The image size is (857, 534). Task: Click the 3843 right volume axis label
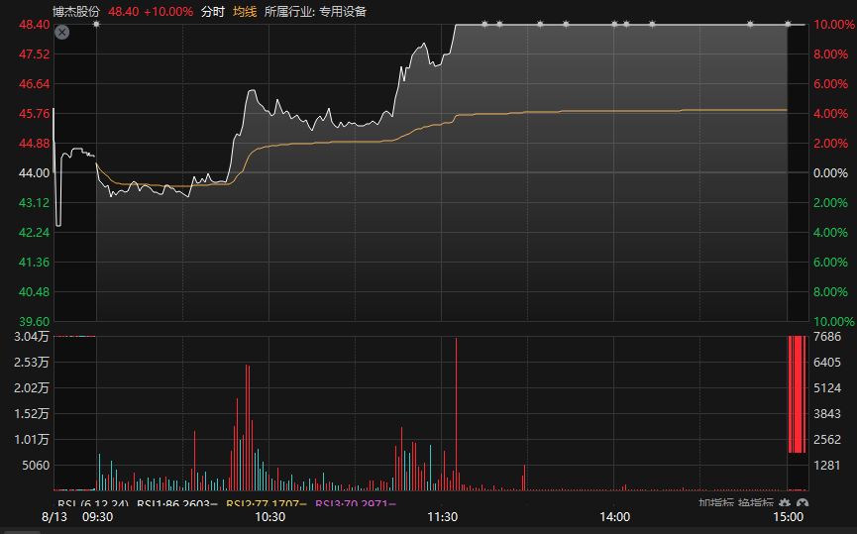[x=827, y=414]
